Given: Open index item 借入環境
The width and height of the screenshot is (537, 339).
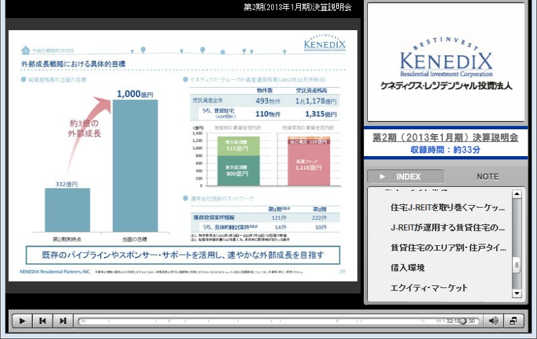Looking at the screenshot, I should point(407,267).
